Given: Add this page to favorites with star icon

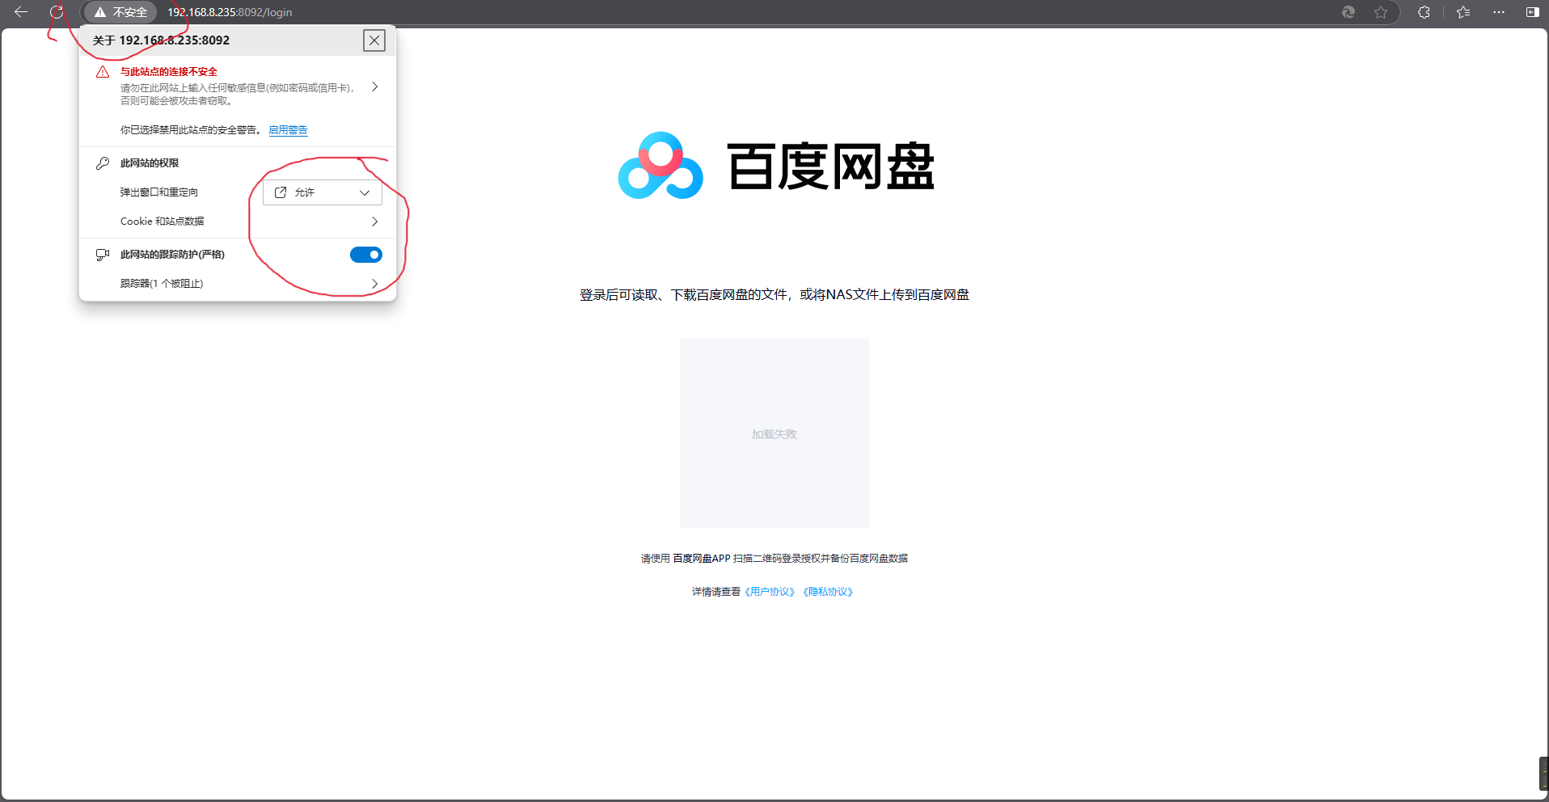Looking at the screenshot, I should click(1381, 12).
